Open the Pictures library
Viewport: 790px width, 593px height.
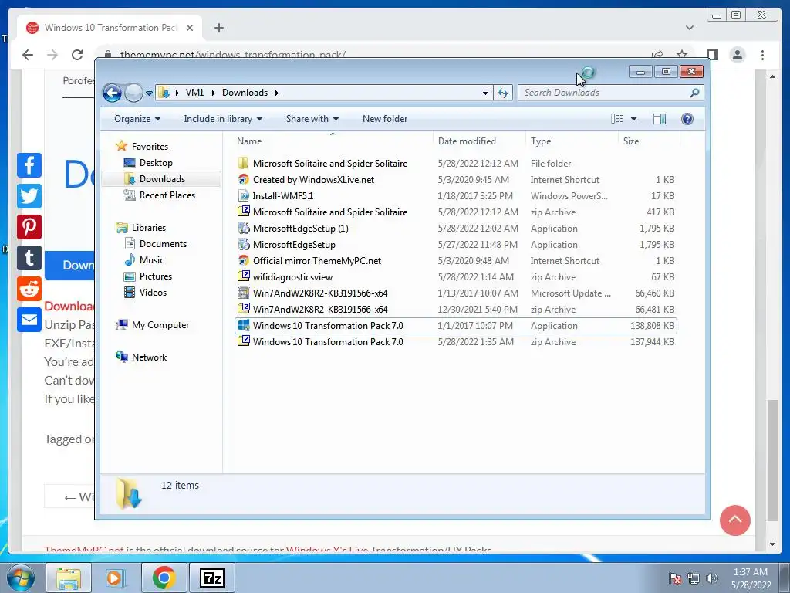click(155, 276)
